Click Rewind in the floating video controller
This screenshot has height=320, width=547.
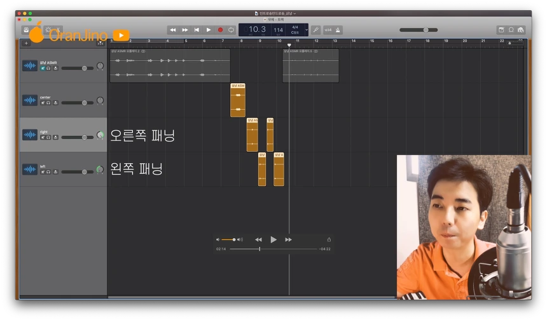click(x=258, y=239)
